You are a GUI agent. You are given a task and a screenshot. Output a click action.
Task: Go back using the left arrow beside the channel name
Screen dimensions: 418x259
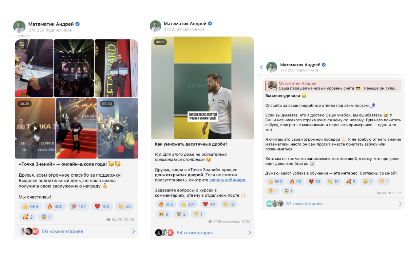262,67
